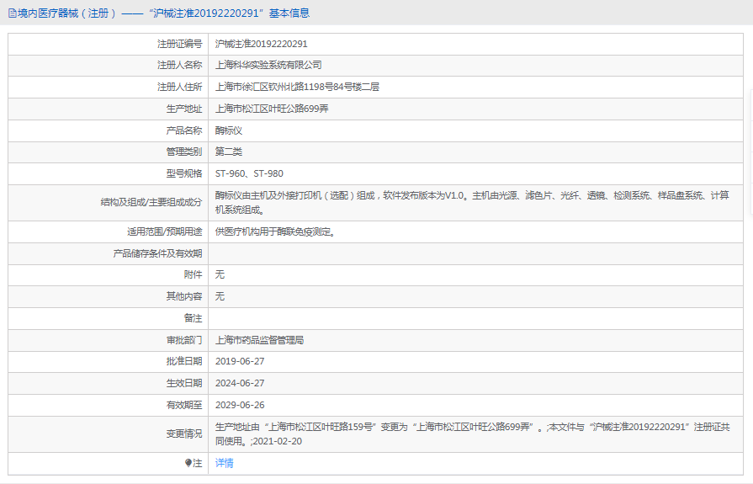
Task: Click the 产品储存条件及有效期 label
Action: click(157, 253)
